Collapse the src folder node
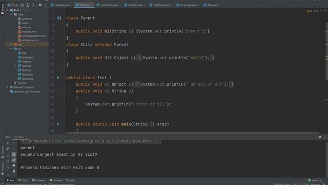 coord(11,49)
